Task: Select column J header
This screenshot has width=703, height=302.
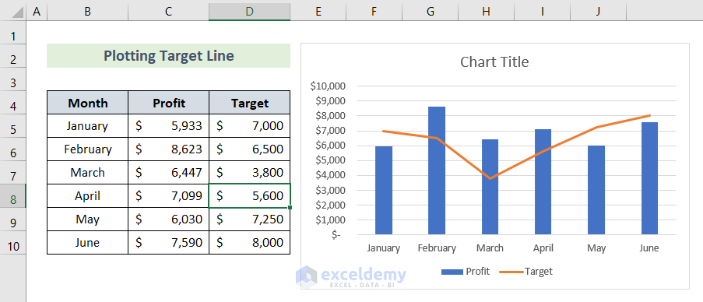Action: click(x=599, y=12)
